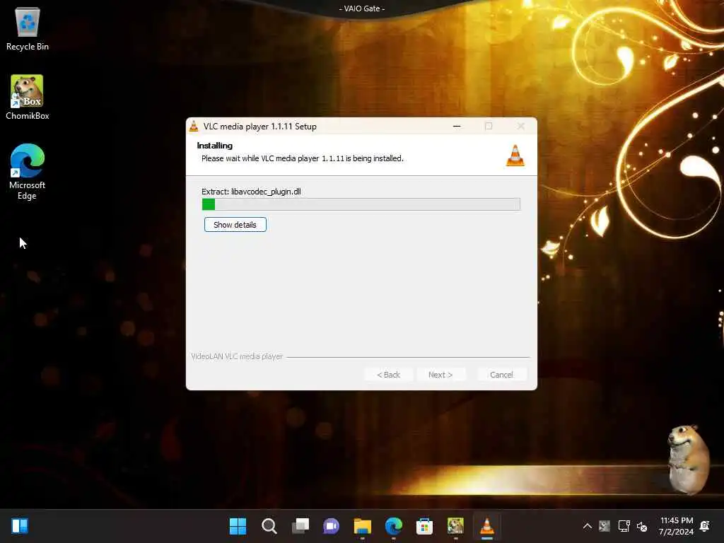Minimize the VLC Setup window
724x543 pixels.
[457, 126]
